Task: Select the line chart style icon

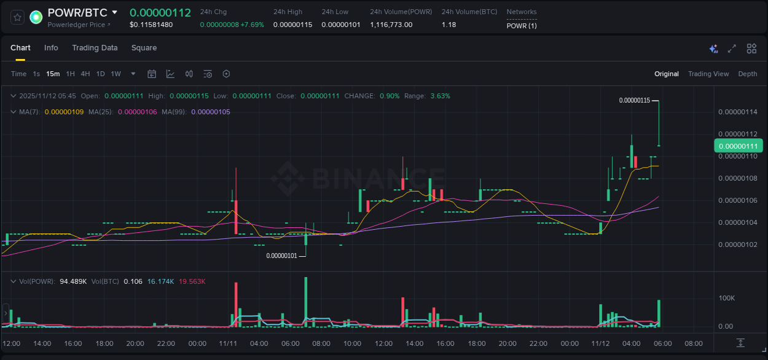Action: (170, 74)
